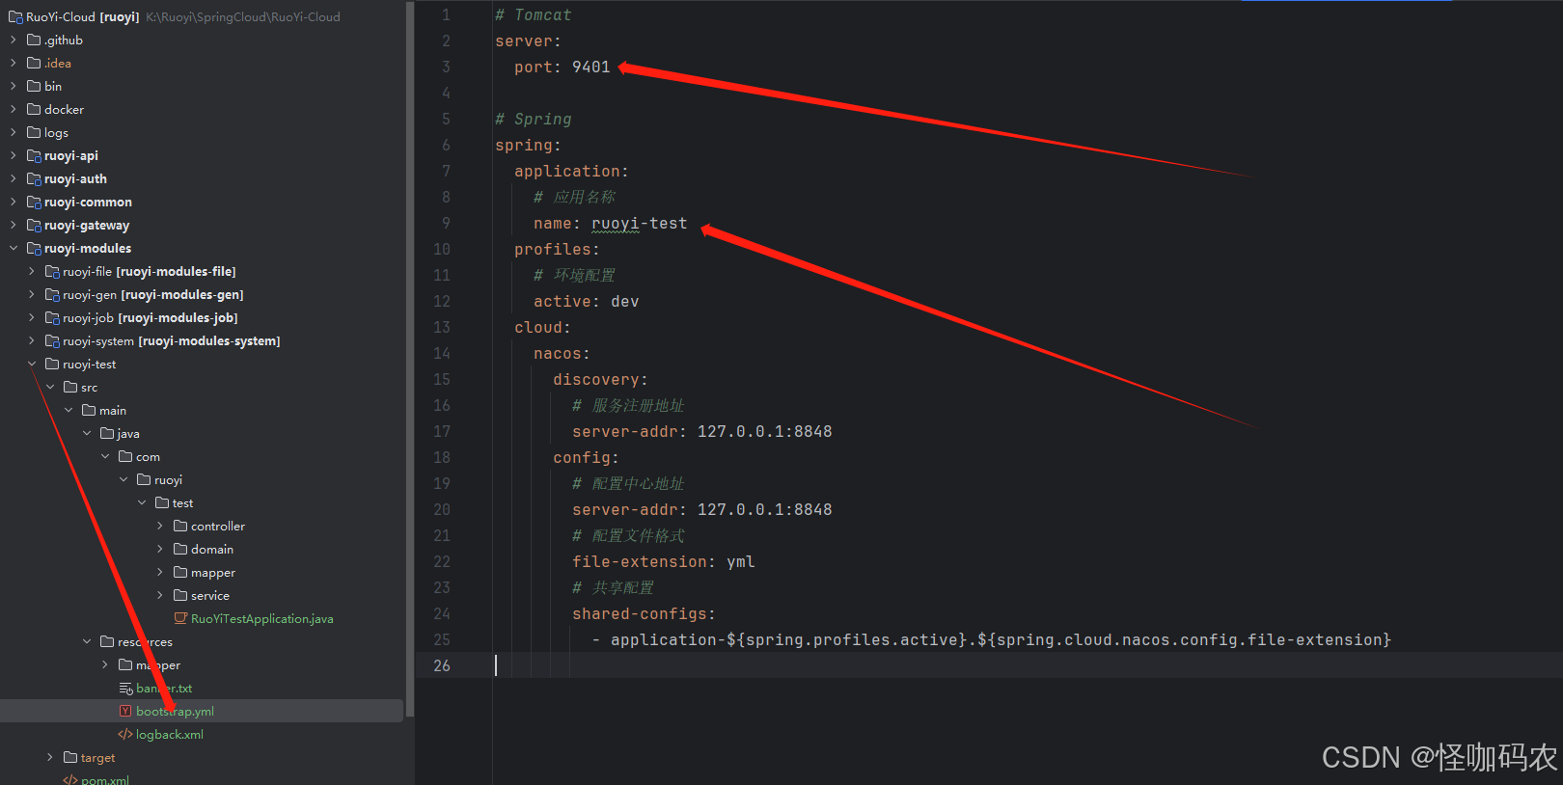Click line number 26 in the gutter
The width and height of the screenshot is (1563, 785).
click(441, 665)
